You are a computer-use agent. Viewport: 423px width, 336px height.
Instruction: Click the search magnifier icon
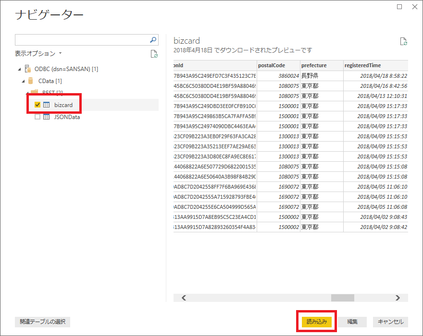click(153, 40)
